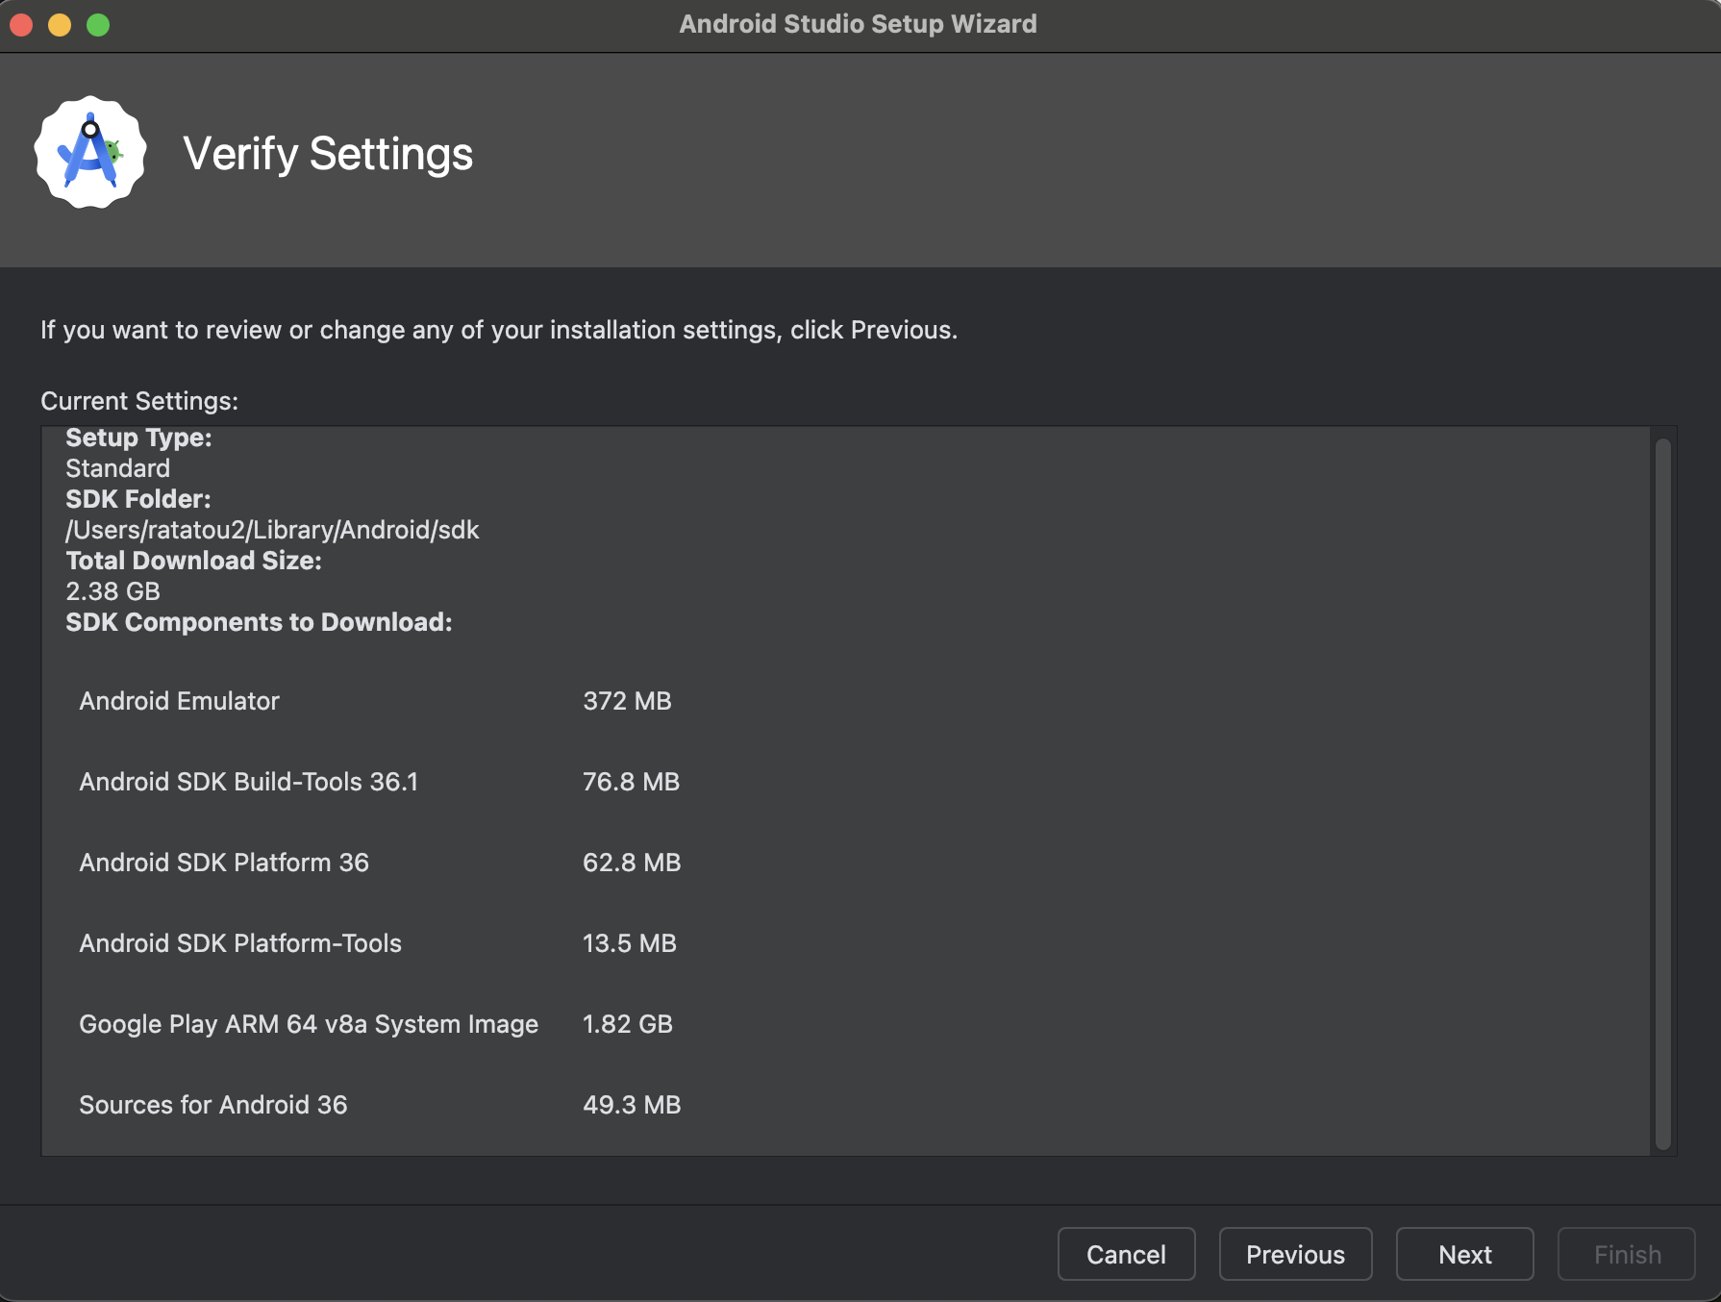Cancel the setup wizard
This screenshot has width=1721, height=1302.
(1126, 1254)
